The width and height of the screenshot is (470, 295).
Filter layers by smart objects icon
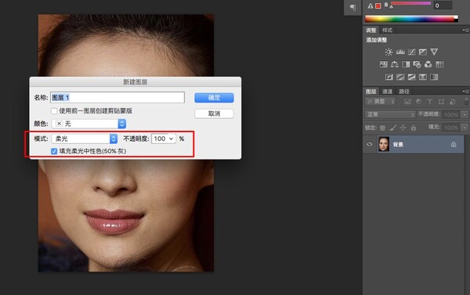click(452, 102)
